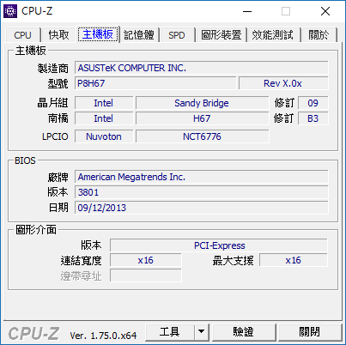This screenshot has height=345, width=346.
Task: Show the 關於 tab
Action: coord(319,35)
